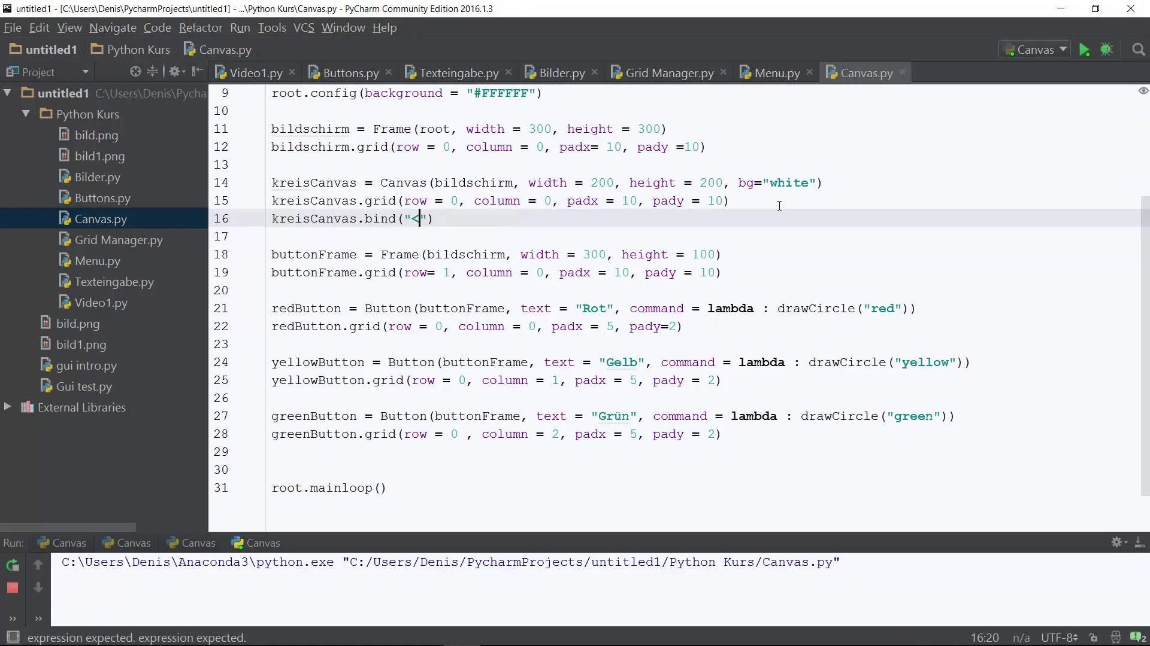Toggle inspection eye icon in editor corner
The width and height of the screenshot is (1150, 646).
[x=1143, y=91]
